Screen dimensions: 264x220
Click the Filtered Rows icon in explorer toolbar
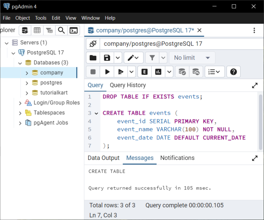[x=49, y=31]
